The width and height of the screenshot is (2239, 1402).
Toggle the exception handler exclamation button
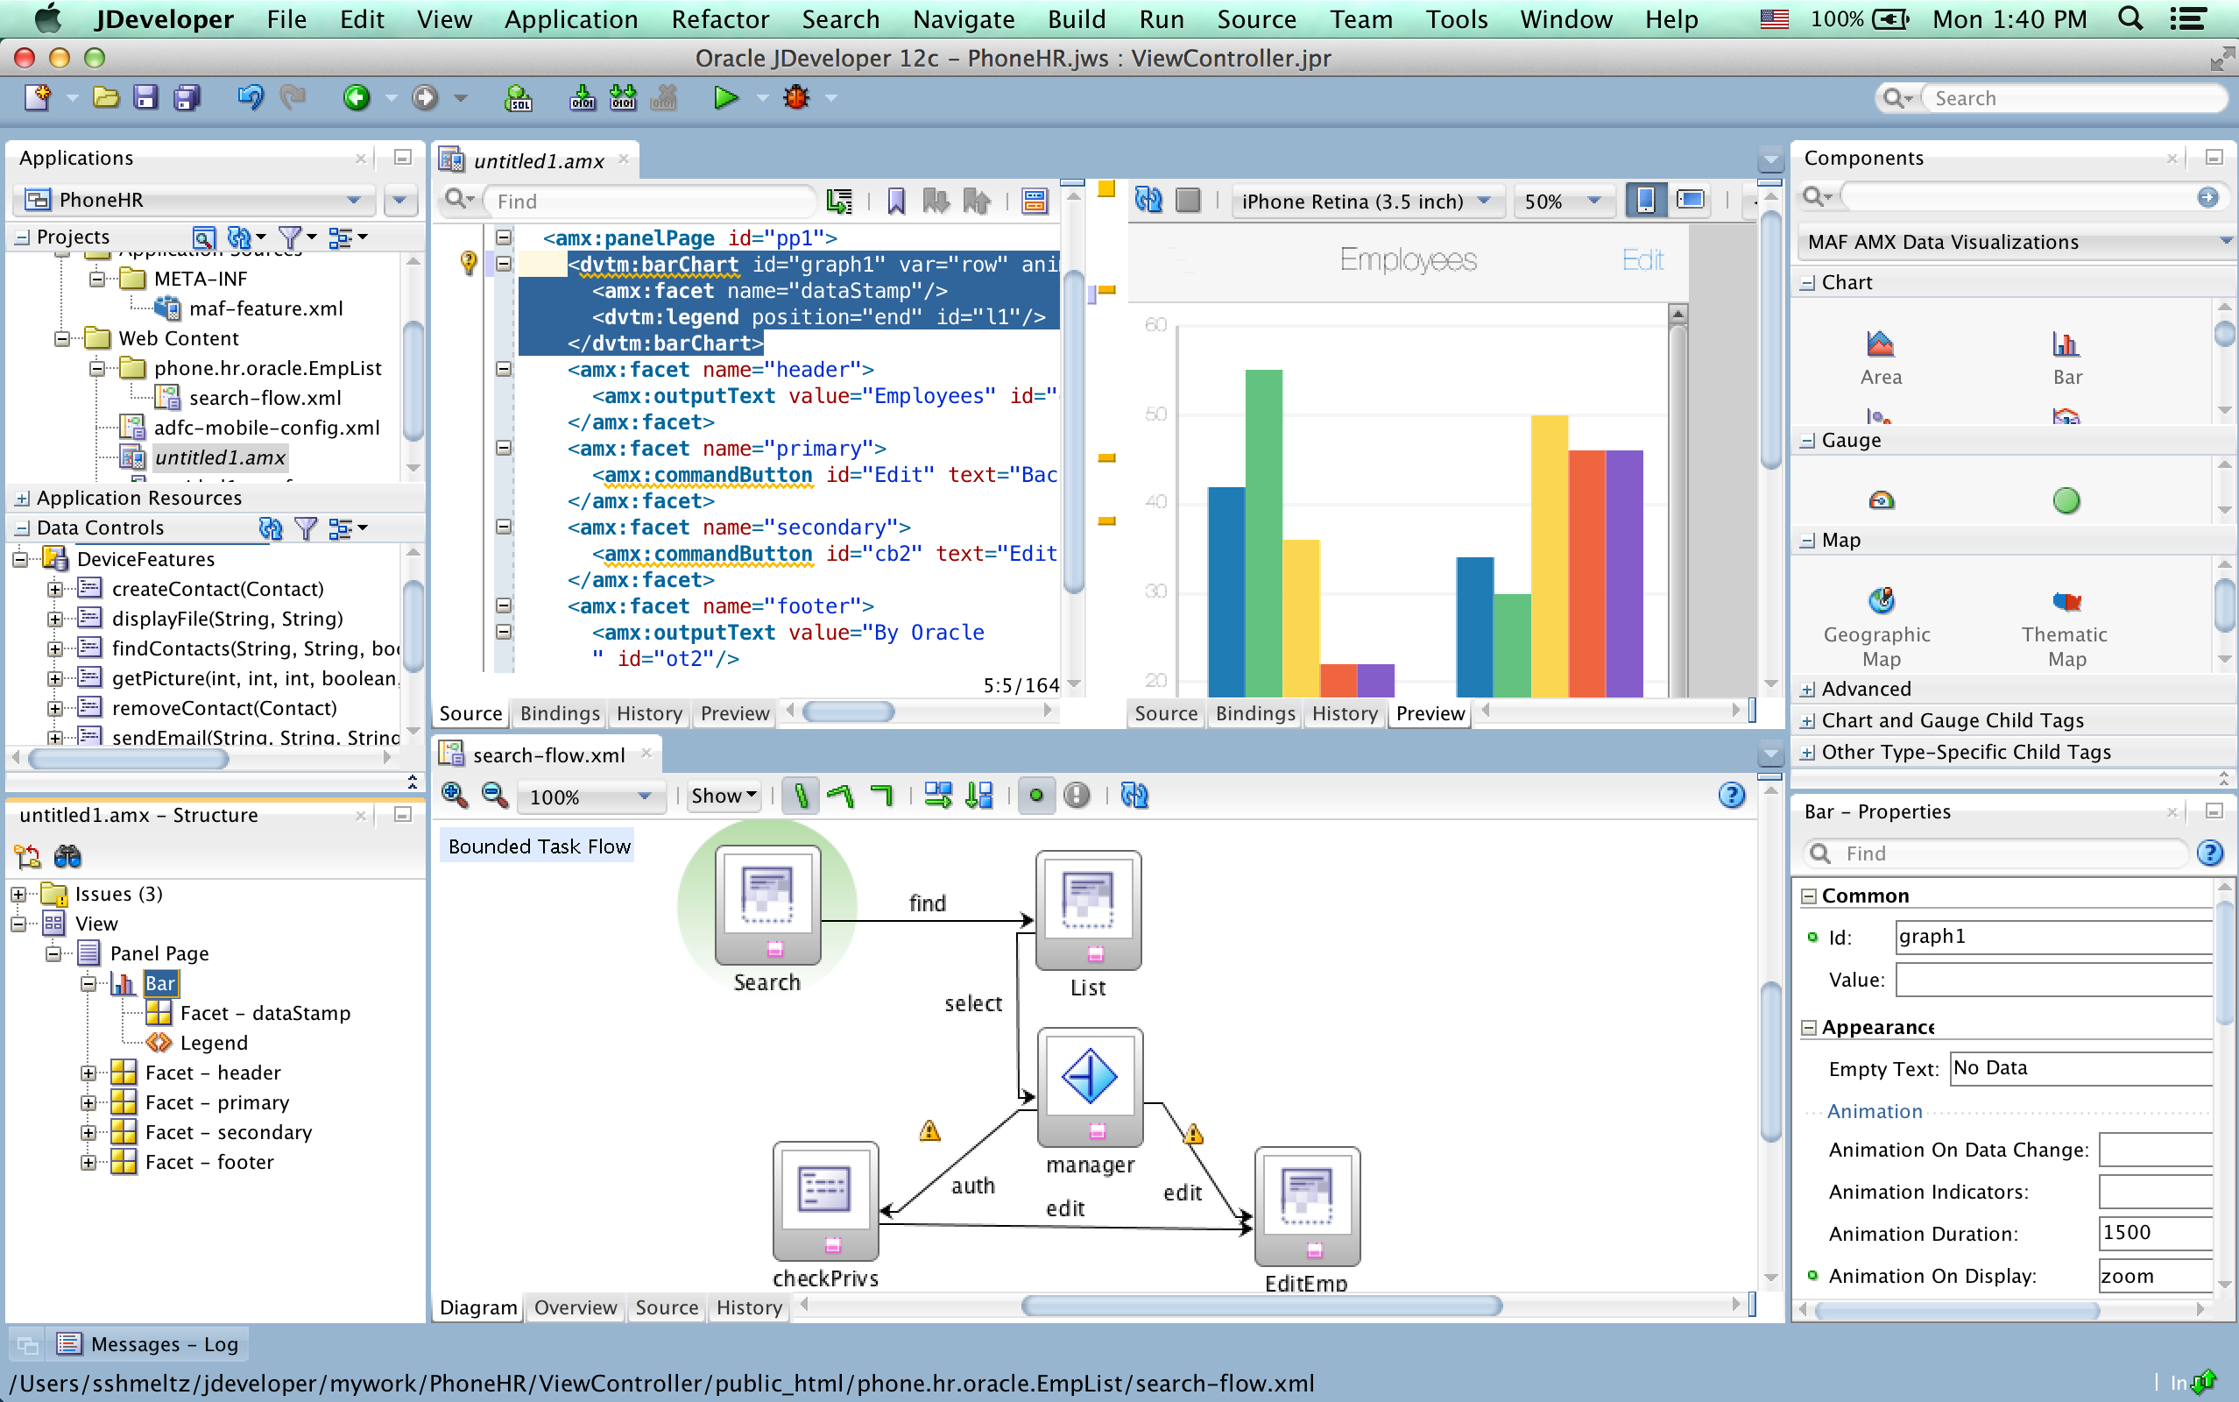click(x=1077, y=796)
